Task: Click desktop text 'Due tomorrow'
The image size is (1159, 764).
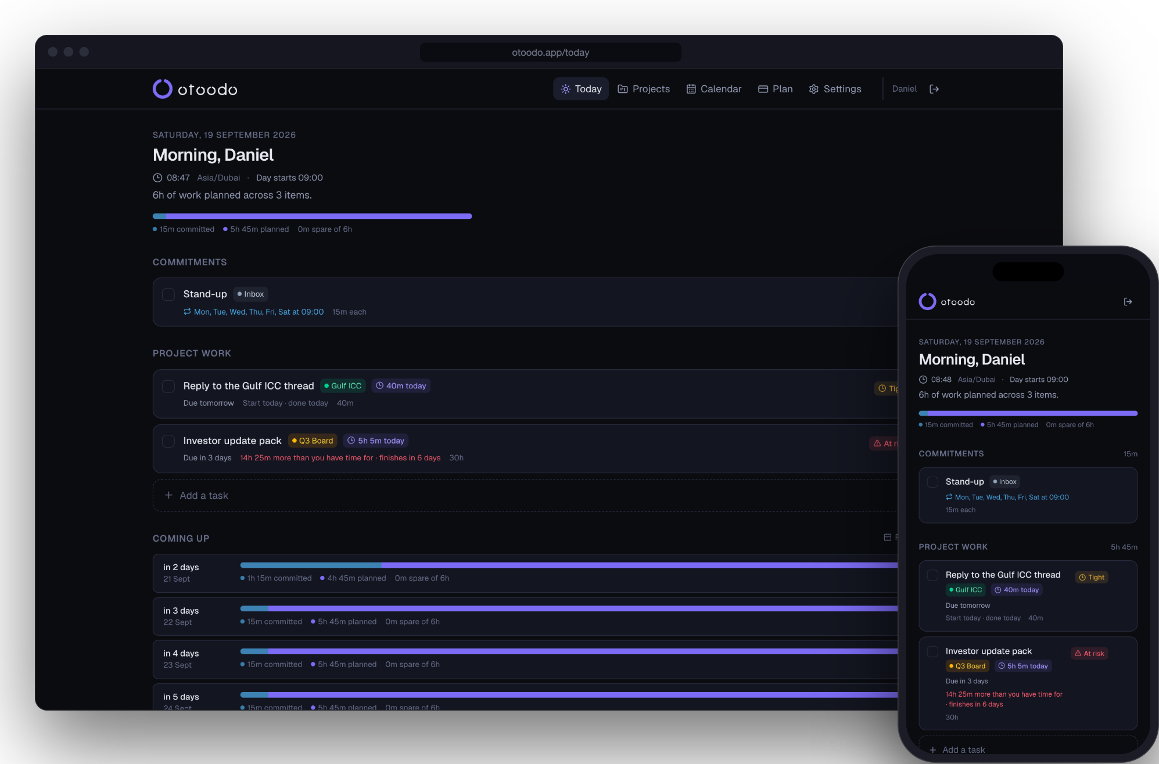Action: (209, 403)
